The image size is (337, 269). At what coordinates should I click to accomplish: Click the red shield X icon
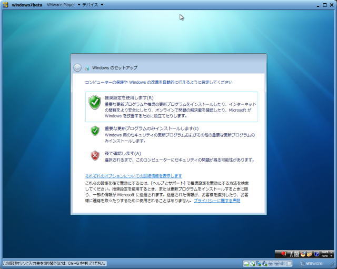[x=95, y=155]
